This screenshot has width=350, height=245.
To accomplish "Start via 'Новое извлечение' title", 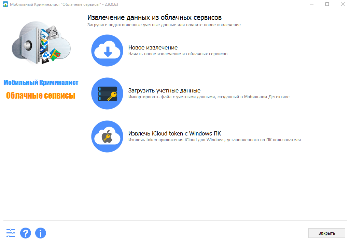I will pos(153,47).
